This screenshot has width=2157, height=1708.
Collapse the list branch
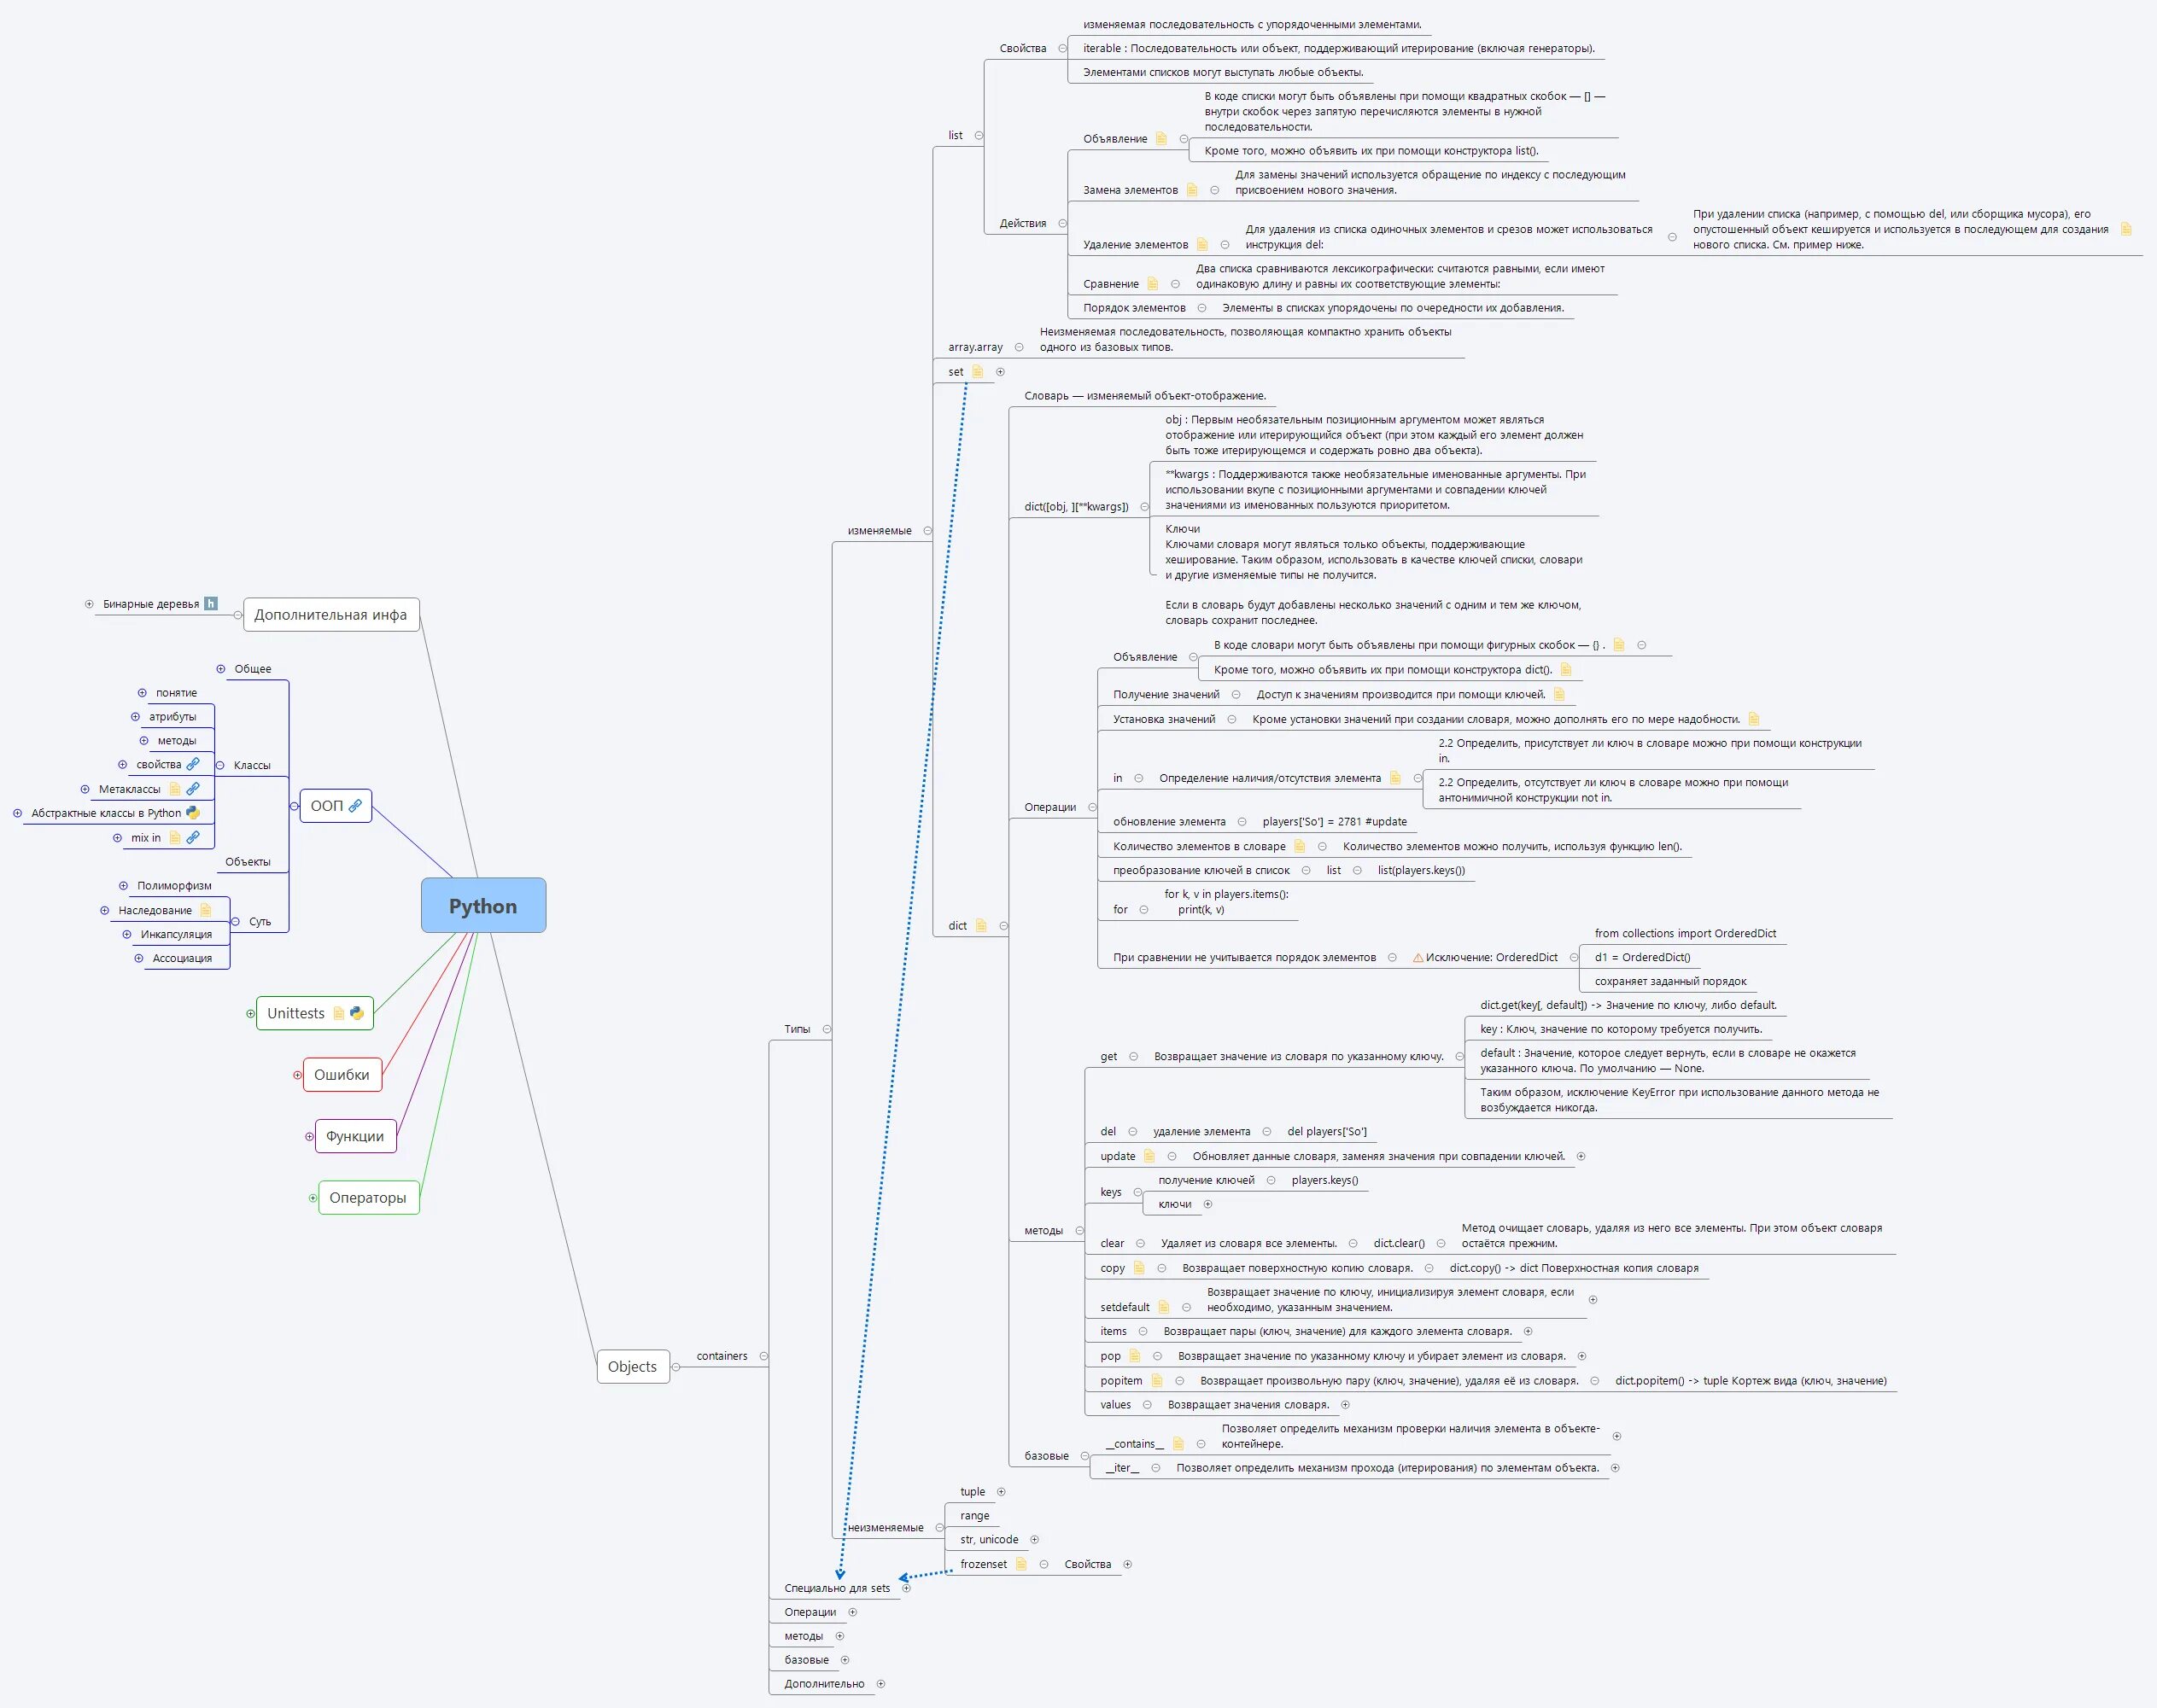[x=979, y=136]
